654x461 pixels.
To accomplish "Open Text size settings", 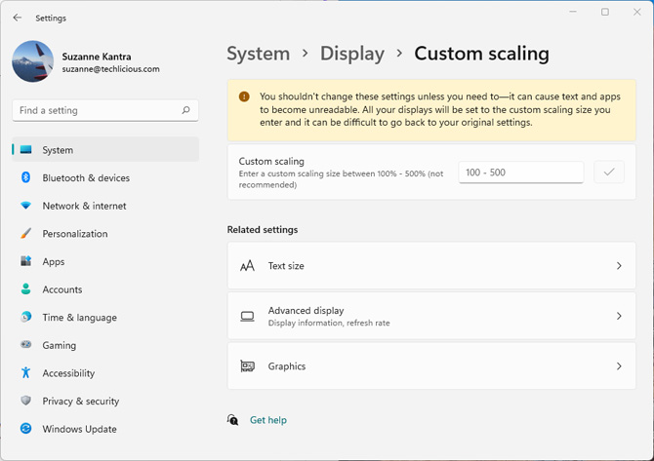I will (431, 266).
